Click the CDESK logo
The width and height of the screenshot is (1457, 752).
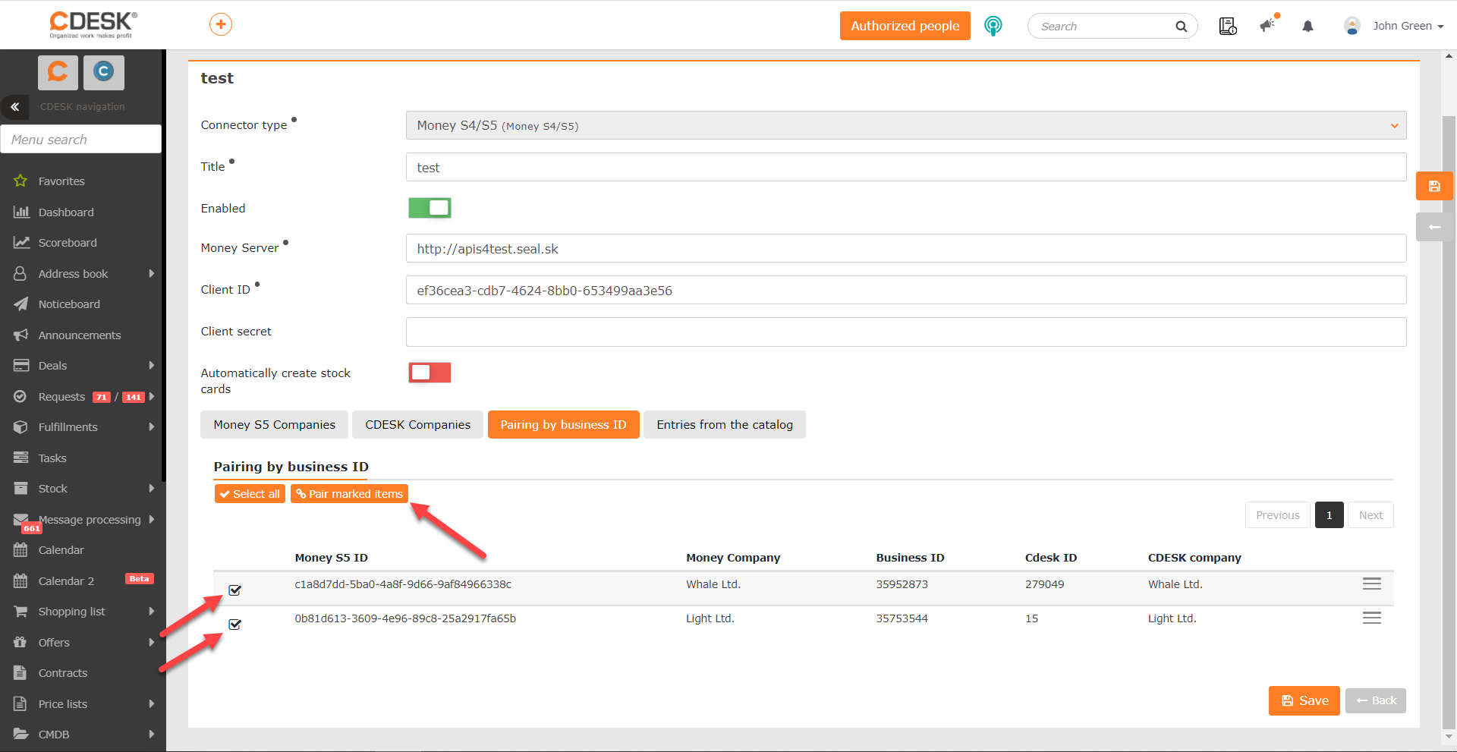point(93,25)
